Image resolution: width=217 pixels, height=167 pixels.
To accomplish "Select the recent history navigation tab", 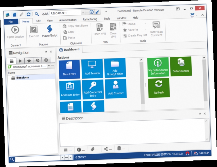I will coord(38,60).
